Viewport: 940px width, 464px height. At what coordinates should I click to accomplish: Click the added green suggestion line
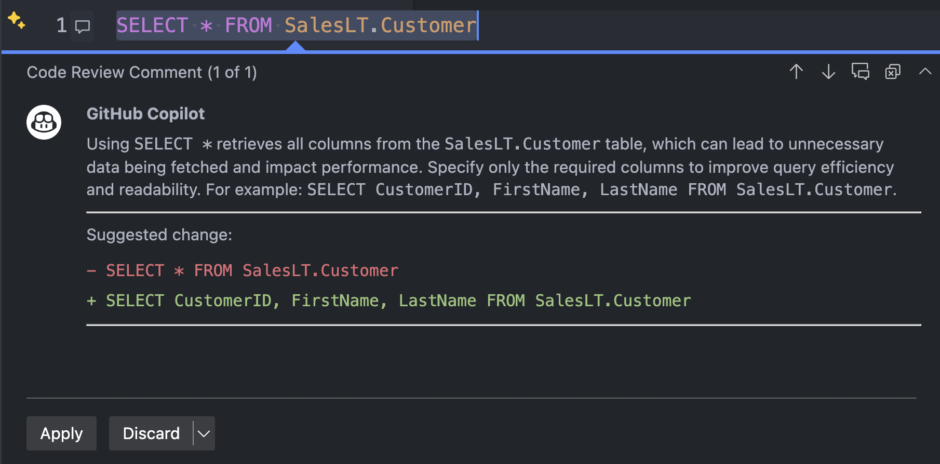pyautogui.click(x=388, y=300)
